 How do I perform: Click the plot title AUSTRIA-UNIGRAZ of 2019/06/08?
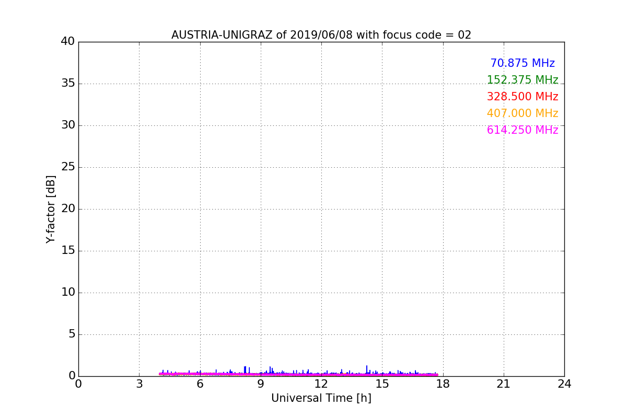(x=321, y=35)
